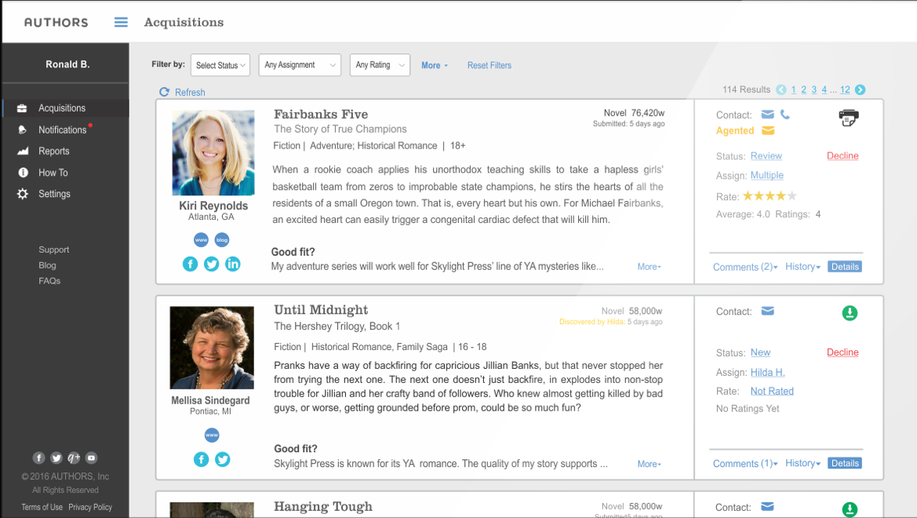This screenshot has width=917, height=518.
Task: Visit Kiri Reynolds' blog via the blog icon
Action: click(x=221, y=239)
